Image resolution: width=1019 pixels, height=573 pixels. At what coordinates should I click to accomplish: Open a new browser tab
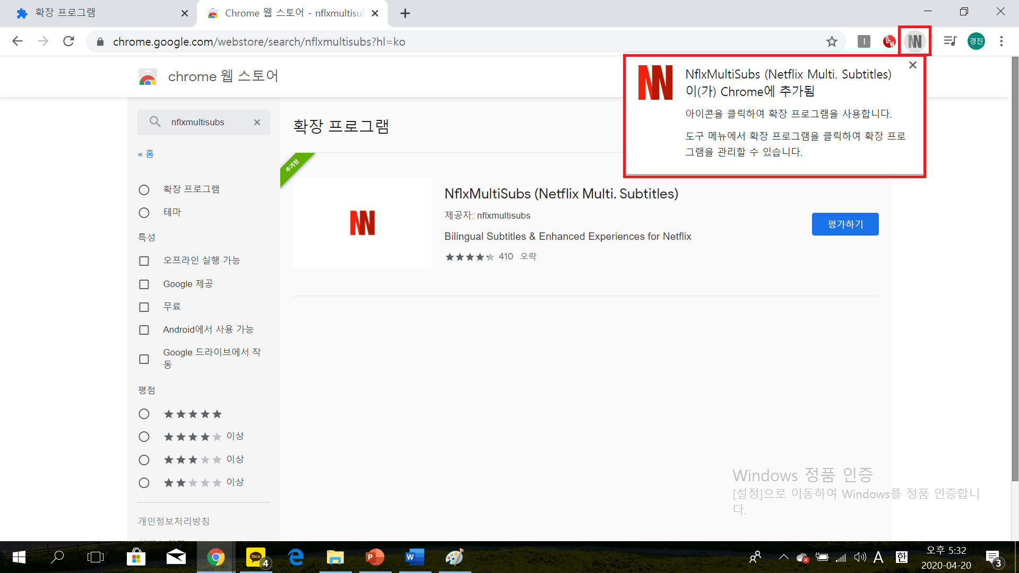pyautogui.click(x=405, y=13)
